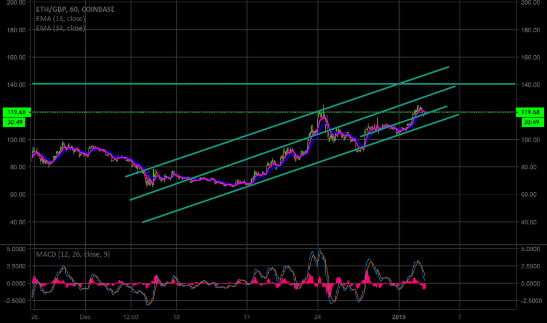Click the 100.00 label on right price axis
The height and width of the screenshot is (323, 547).
tap(531, 140)
